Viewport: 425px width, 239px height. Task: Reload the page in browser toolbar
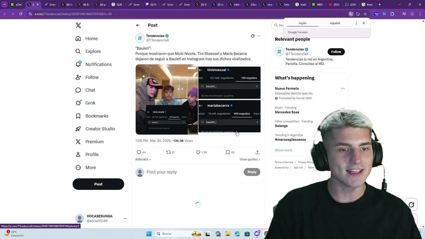(21, 14)
